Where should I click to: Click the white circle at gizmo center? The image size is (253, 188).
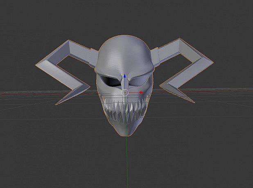[x=125, y=92]
